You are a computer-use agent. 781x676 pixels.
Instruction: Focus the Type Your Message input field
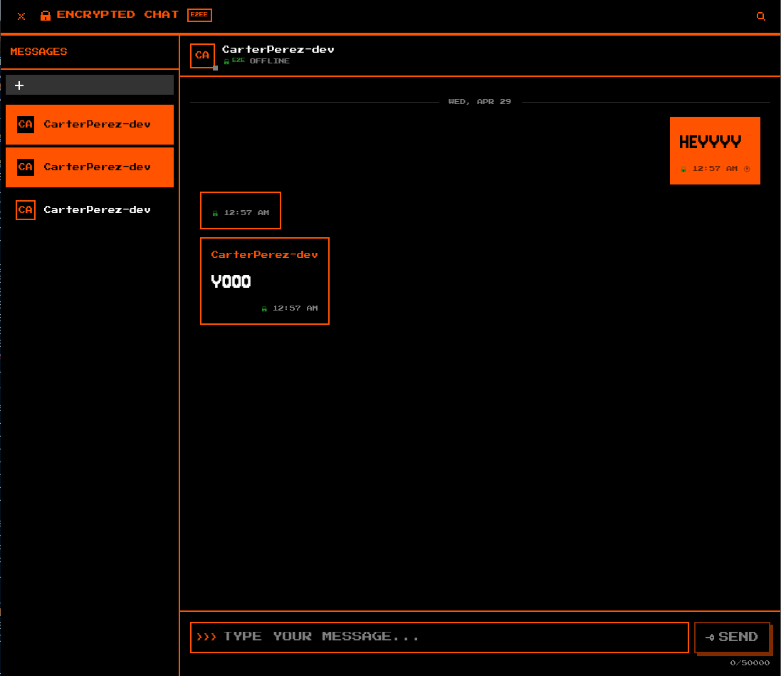click(439, 637)
